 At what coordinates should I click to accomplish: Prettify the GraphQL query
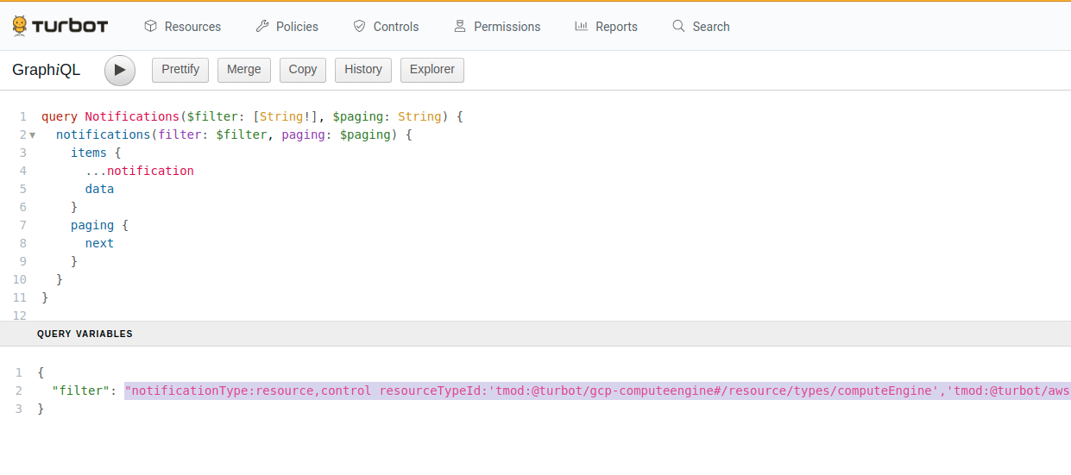click(x=180, y=70)
